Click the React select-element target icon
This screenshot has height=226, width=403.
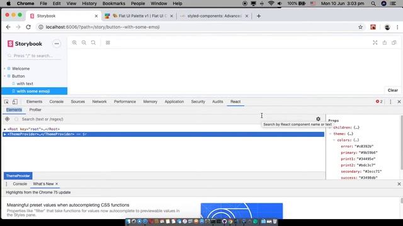tap(7, 119)
